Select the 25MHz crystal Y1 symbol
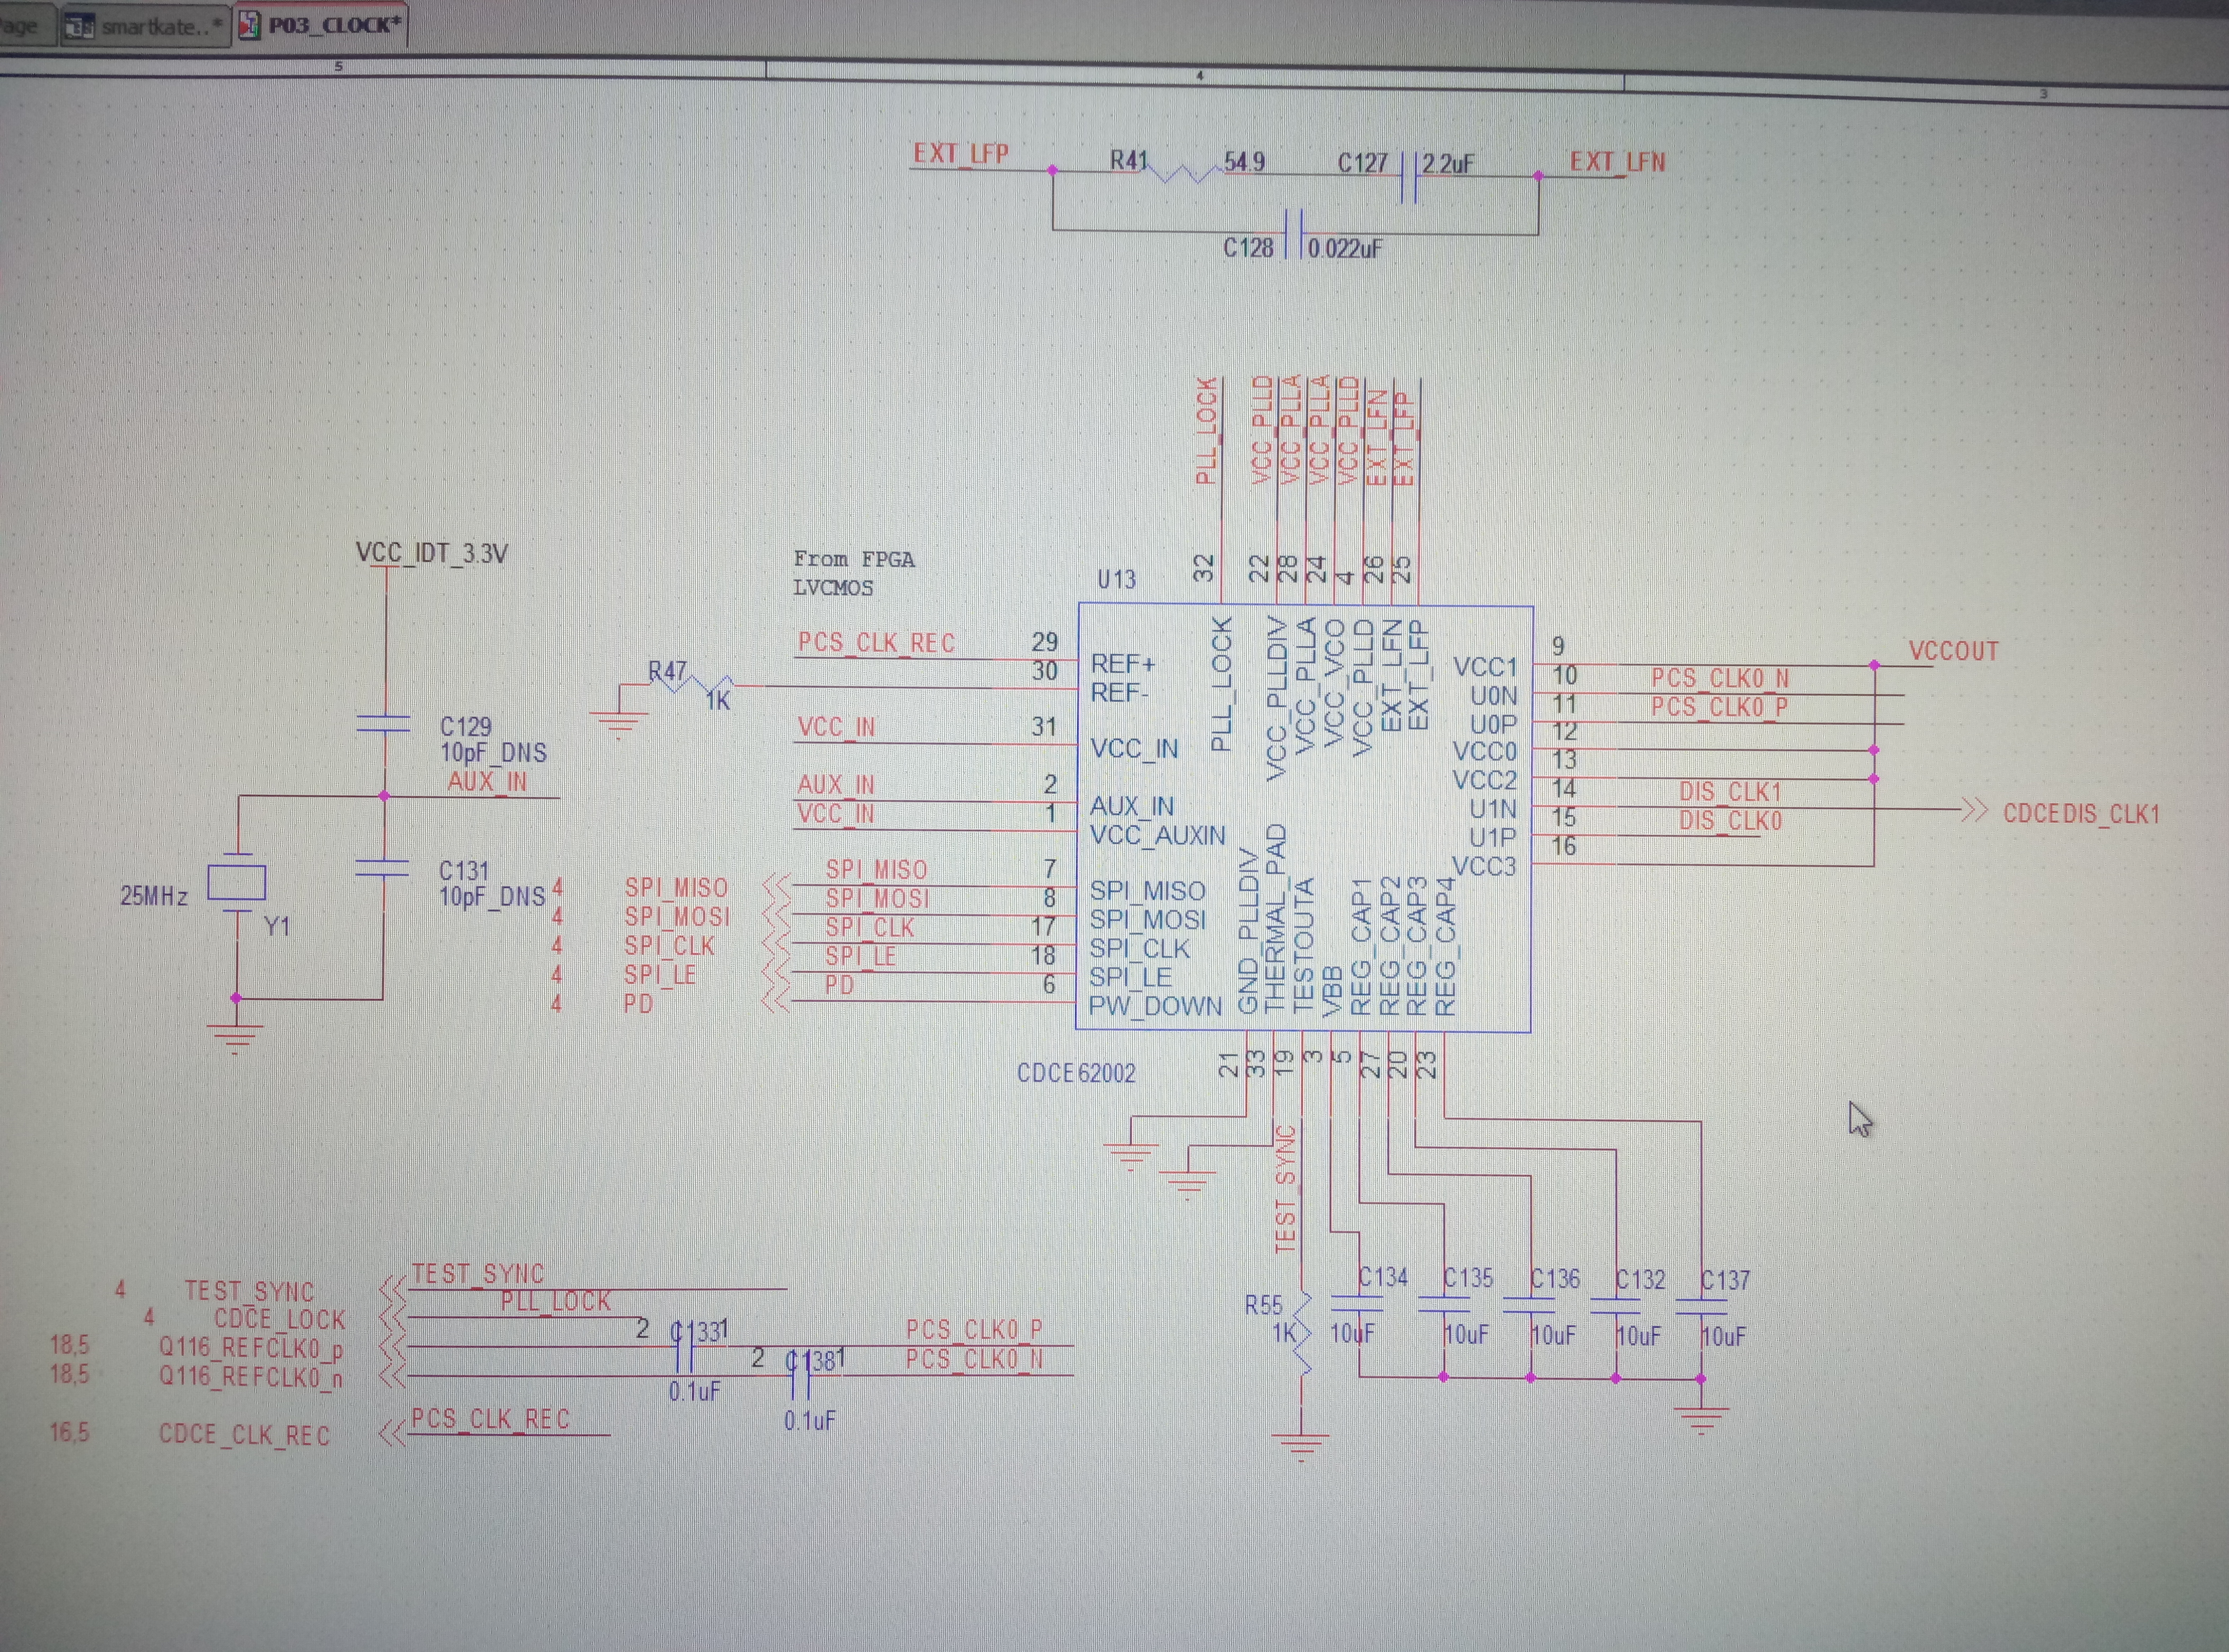 pos(236,883)
